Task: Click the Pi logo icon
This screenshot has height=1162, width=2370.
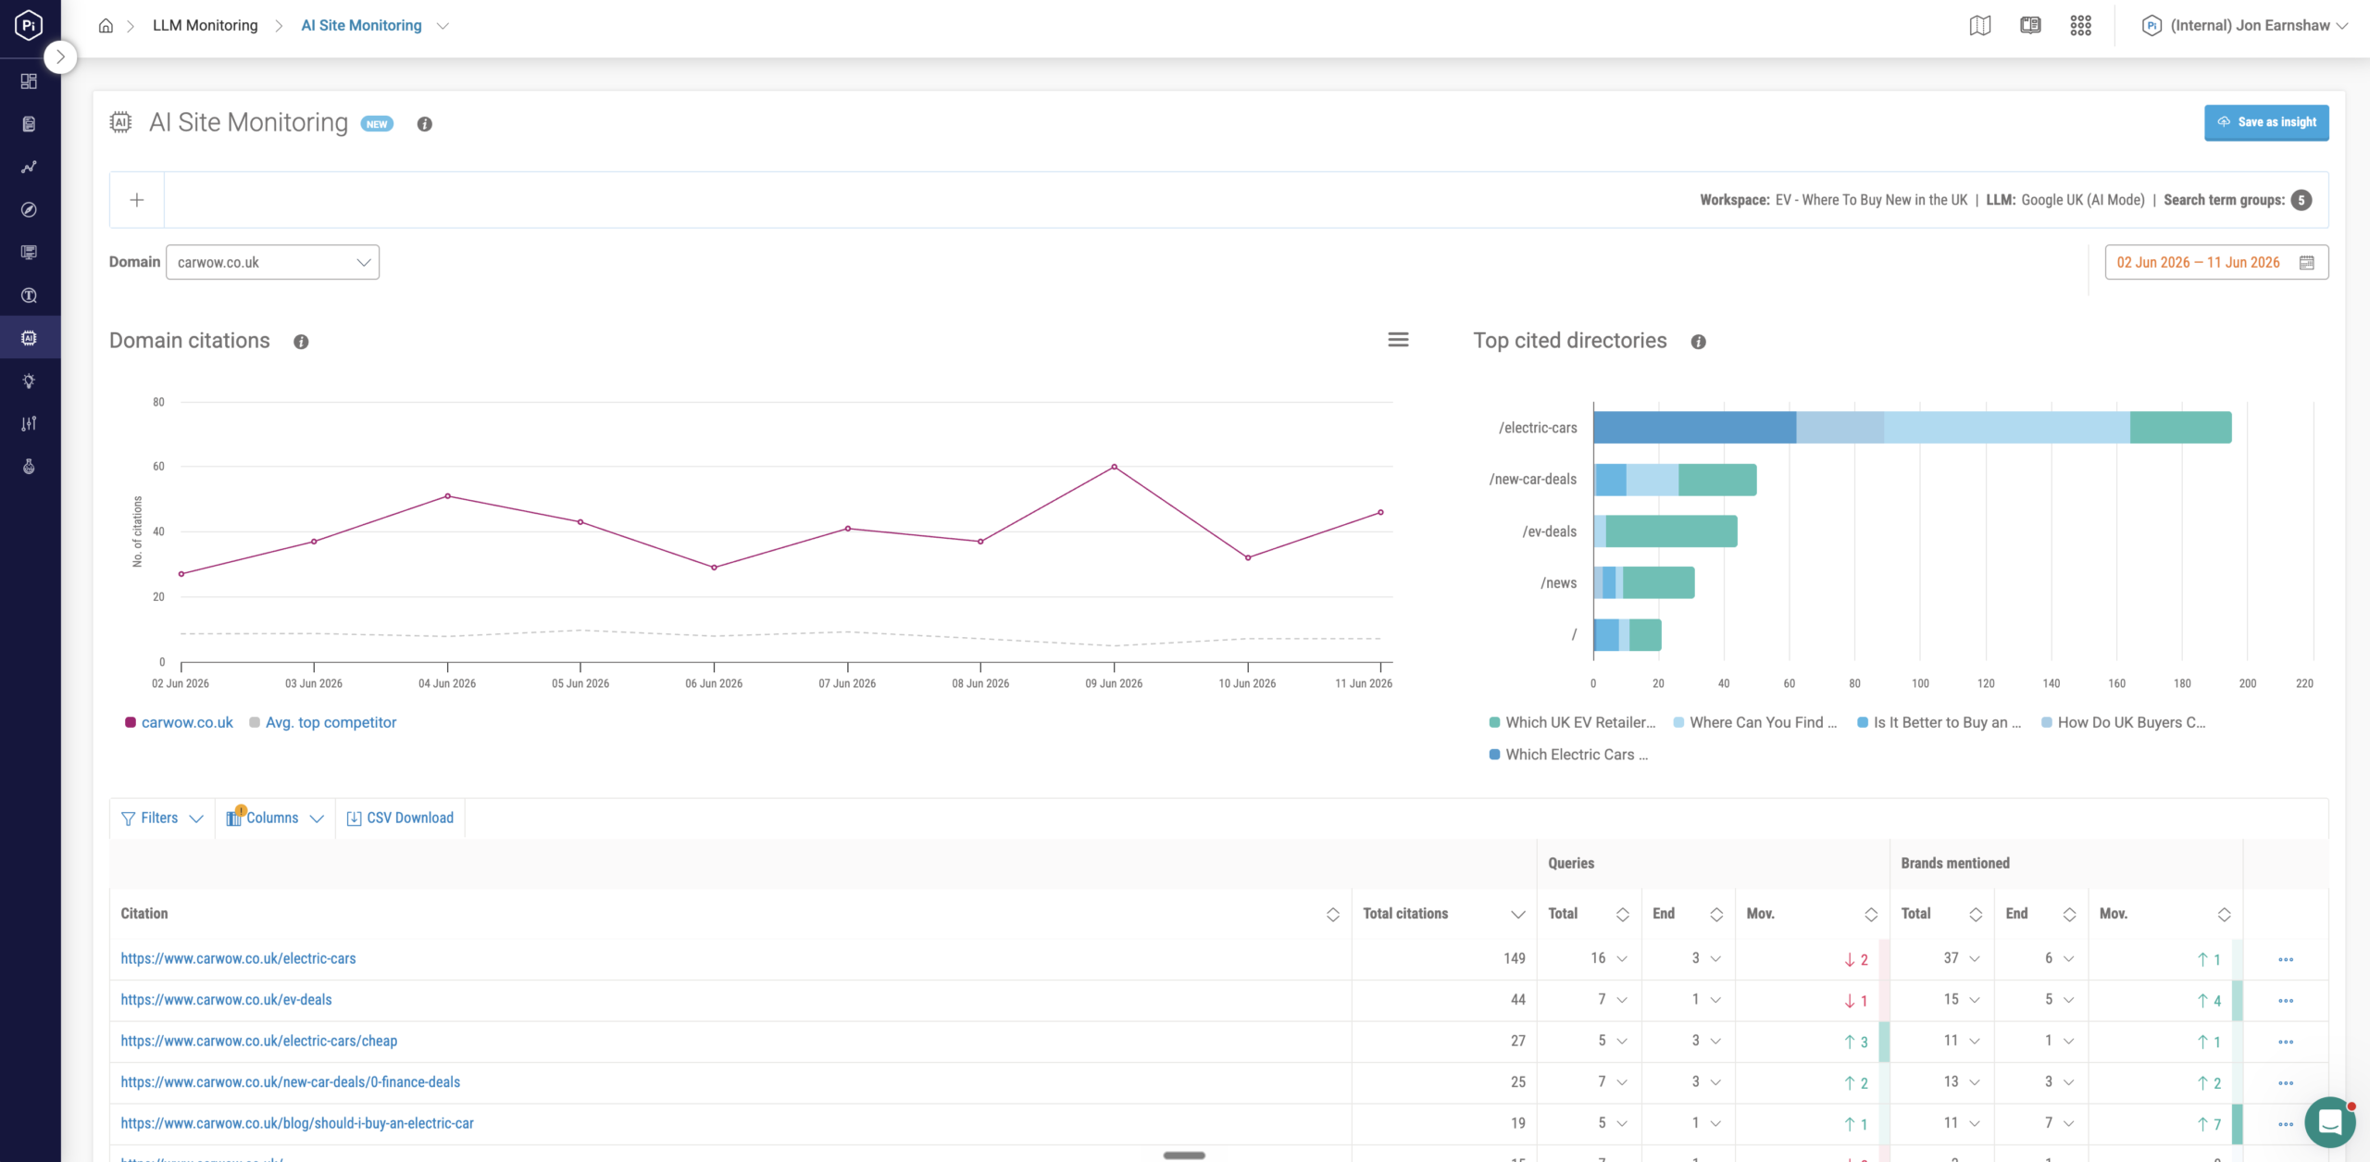Action: click(x=29, y=25)
